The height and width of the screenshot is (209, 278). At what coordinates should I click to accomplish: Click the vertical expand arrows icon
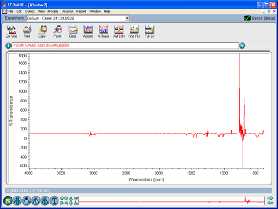71,201
